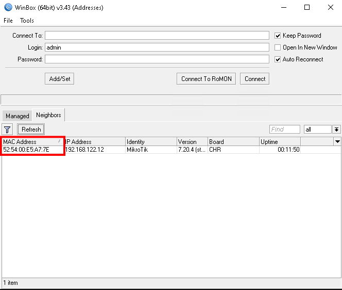Viewport: 342px width, 290px height.
Task: Minimize the WinBox window
Action: click(284, 7)
